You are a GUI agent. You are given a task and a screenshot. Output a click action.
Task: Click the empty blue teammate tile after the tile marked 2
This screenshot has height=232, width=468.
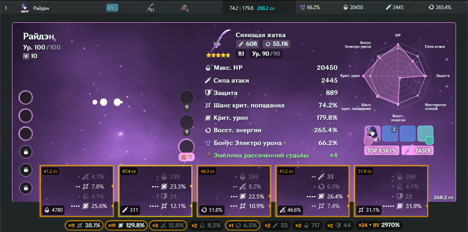click(407, 134)
